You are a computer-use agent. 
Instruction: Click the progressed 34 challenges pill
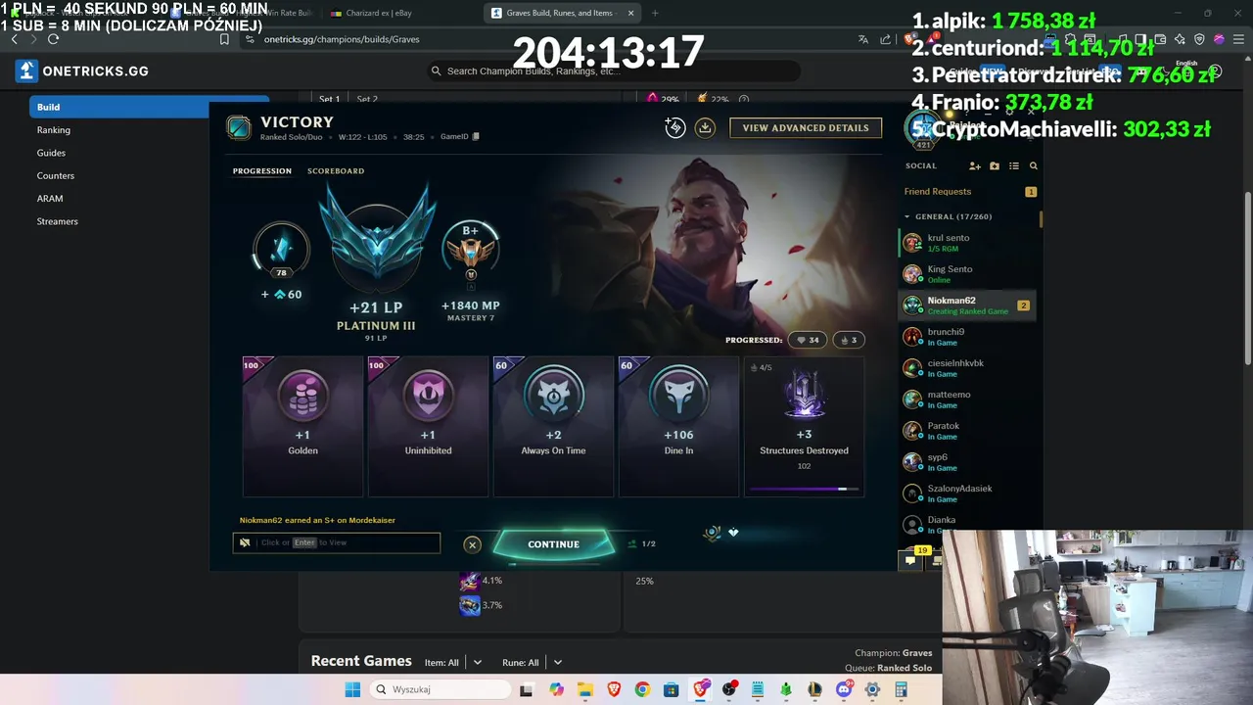(x=808, y=340)
